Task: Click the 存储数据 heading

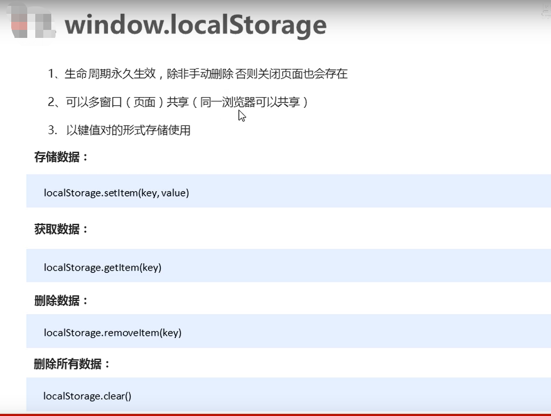Action: pyautogui.click(x=61, y=157)
